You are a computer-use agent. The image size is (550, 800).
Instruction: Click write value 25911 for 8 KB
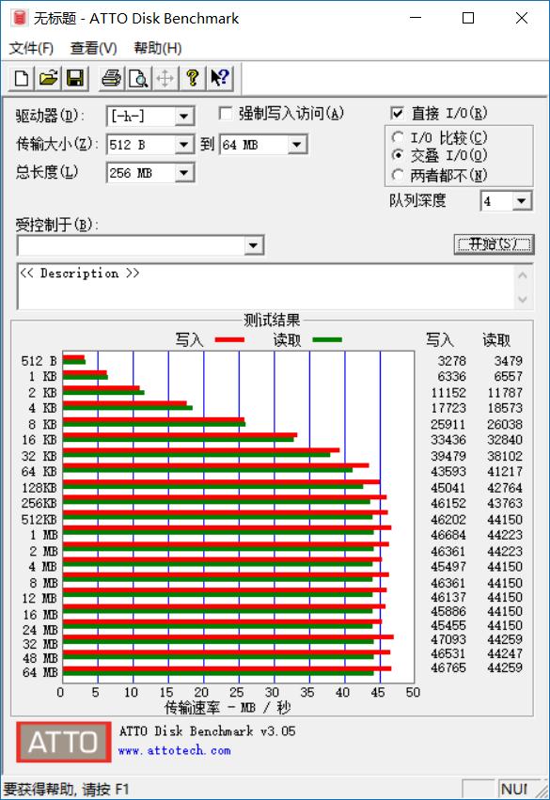pos(448,425)
